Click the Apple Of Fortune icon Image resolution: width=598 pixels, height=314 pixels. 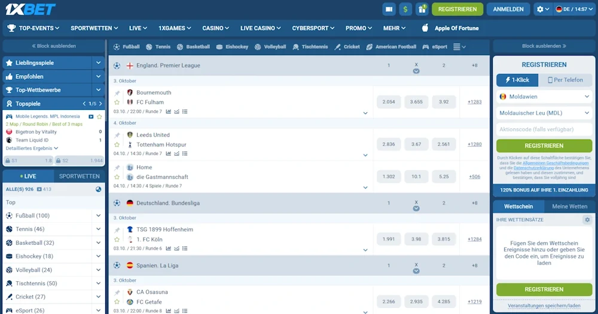pos(425,28)
